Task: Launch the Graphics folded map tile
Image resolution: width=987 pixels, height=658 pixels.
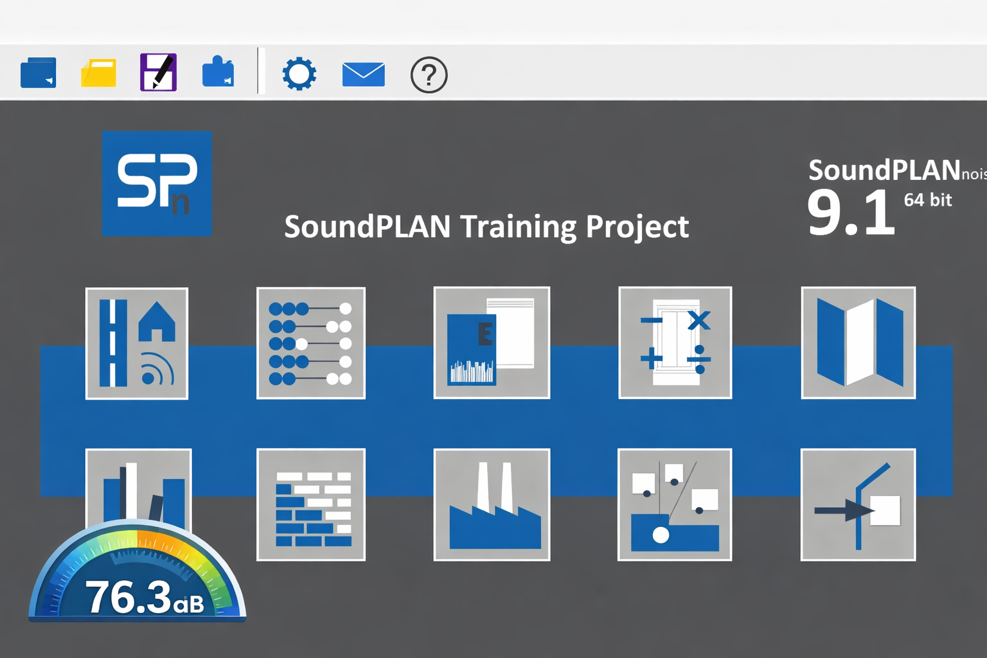Action: click(x=858, y=343)
